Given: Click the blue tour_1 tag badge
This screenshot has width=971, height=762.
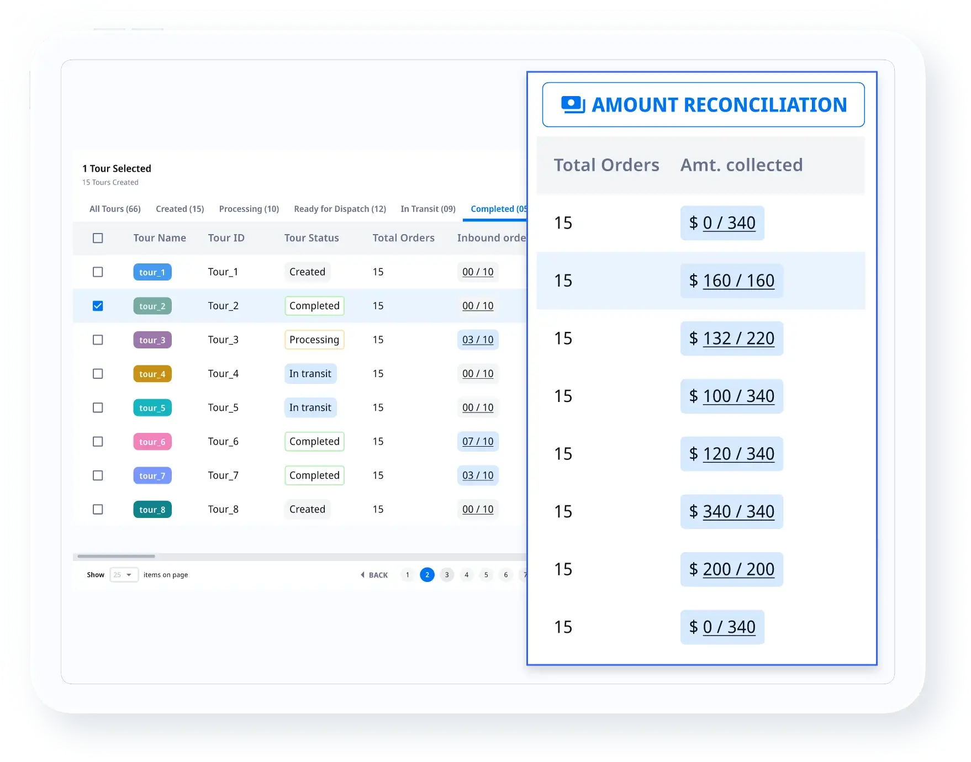Looking at the screenshot, I should [152, 272].
